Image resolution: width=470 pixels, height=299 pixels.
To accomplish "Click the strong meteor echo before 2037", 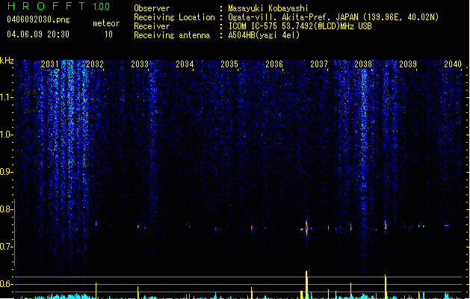I will point(306,227).
